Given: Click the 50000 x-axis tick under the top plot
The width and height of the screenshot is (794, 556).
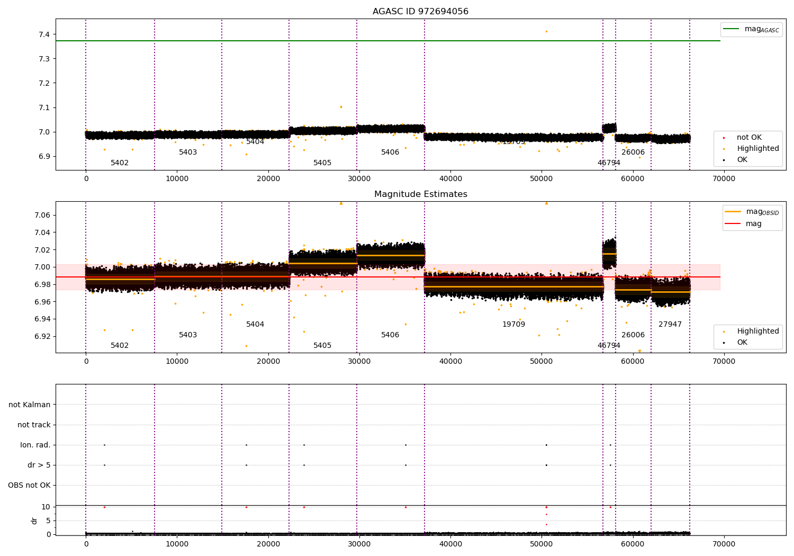Looking at the screenshot, I should (x=542, y=178).
